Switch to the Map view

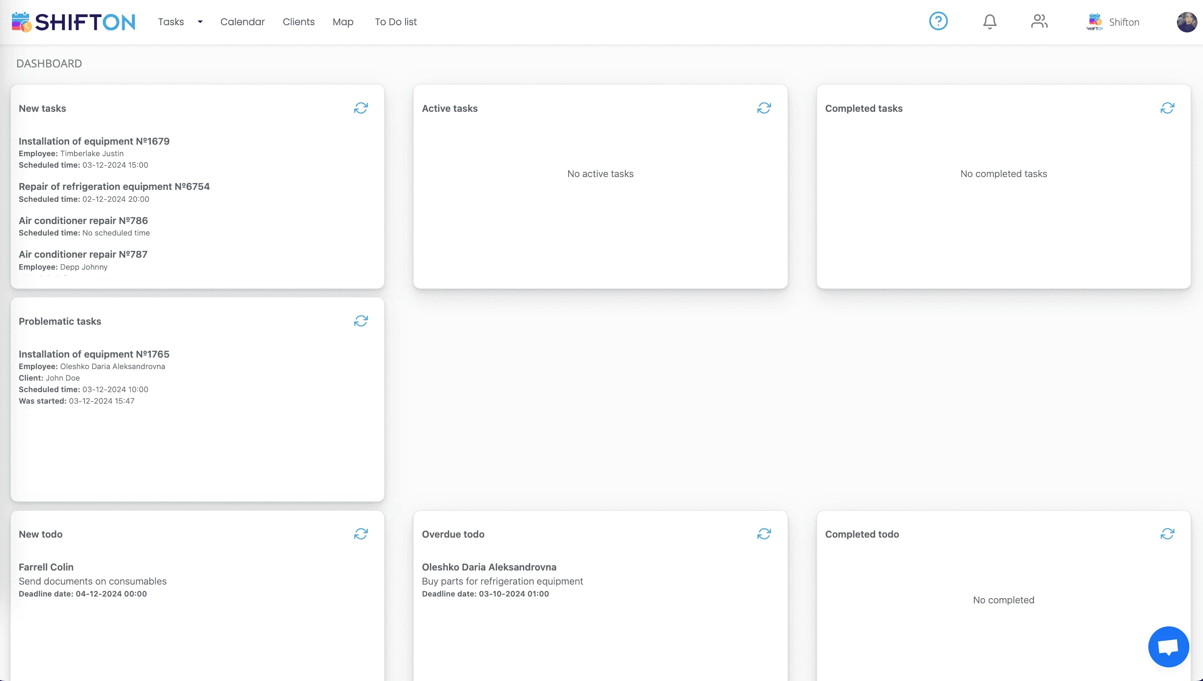342,22
